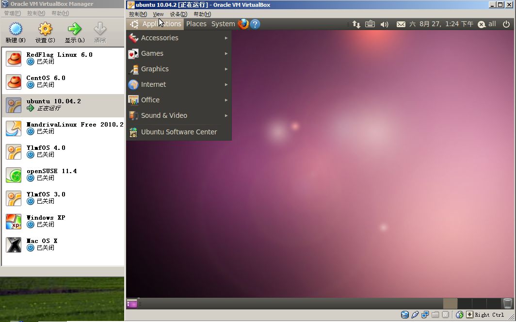Click the network adapters status icon
The image size is (516, 322).
pyautogui.click(x=425, y=315)
